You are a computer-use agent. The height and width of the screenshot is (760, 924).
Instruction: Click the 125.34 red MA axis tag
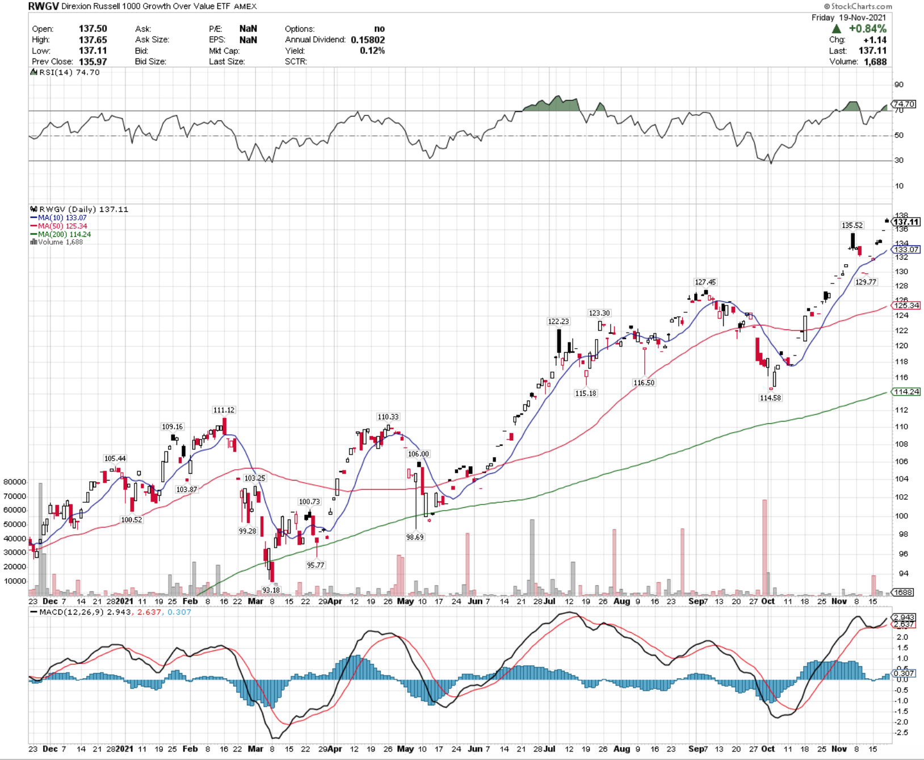tap(906, 305)
